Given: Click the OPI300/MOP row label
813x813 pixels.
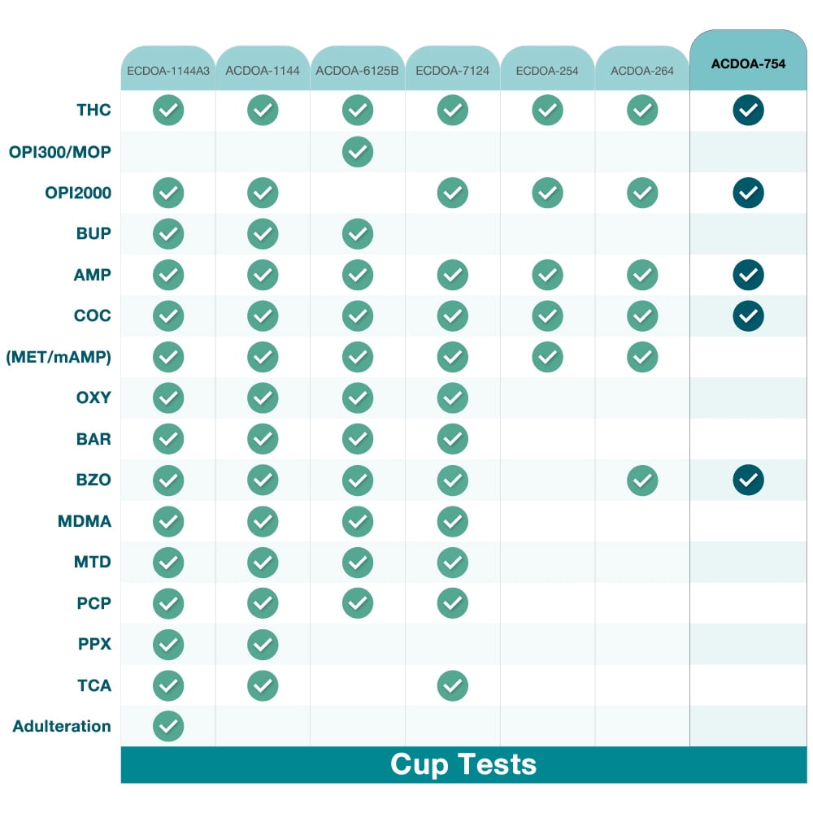Looking at the screenshot, I should [x=60, y=152].
